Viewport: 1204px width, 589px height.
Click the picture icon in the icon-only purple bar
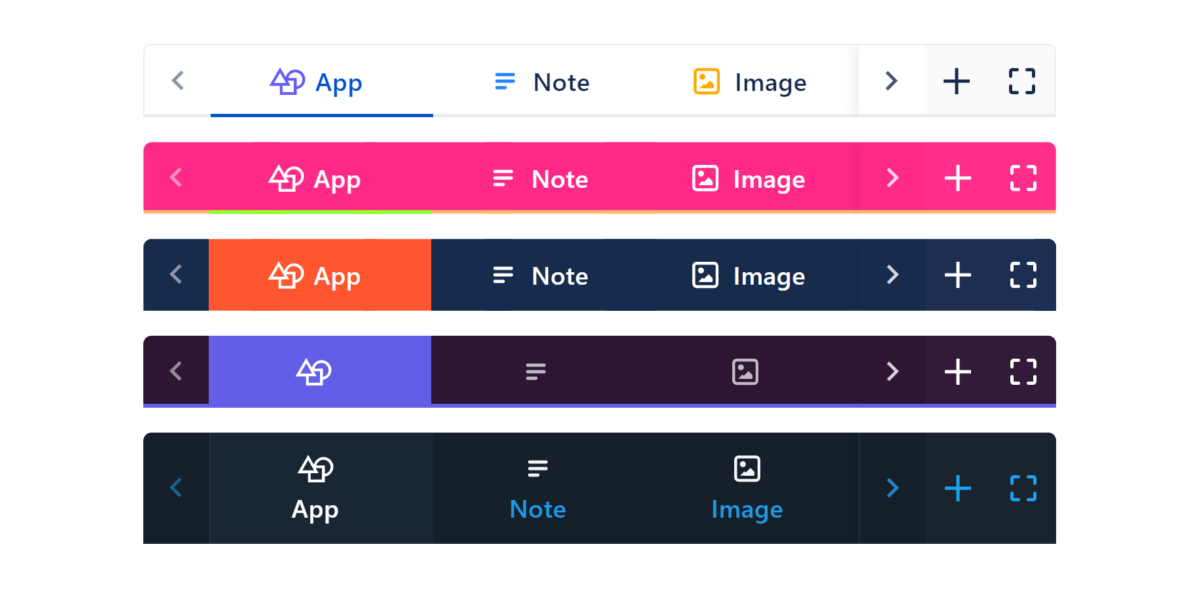[746, 370]
